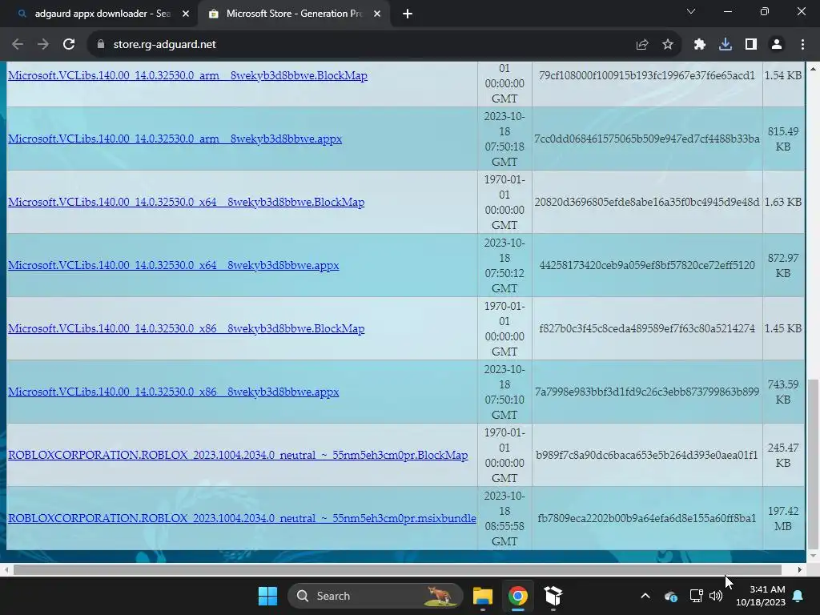This screenshot has height=615, width=820.
Task: Download ROBLOX neutral BlockMap file link
Action: pos(238,455)
